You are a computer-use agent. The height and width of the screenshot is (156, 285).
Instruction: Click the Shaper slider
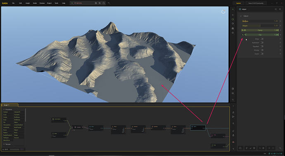pos(260,26)
